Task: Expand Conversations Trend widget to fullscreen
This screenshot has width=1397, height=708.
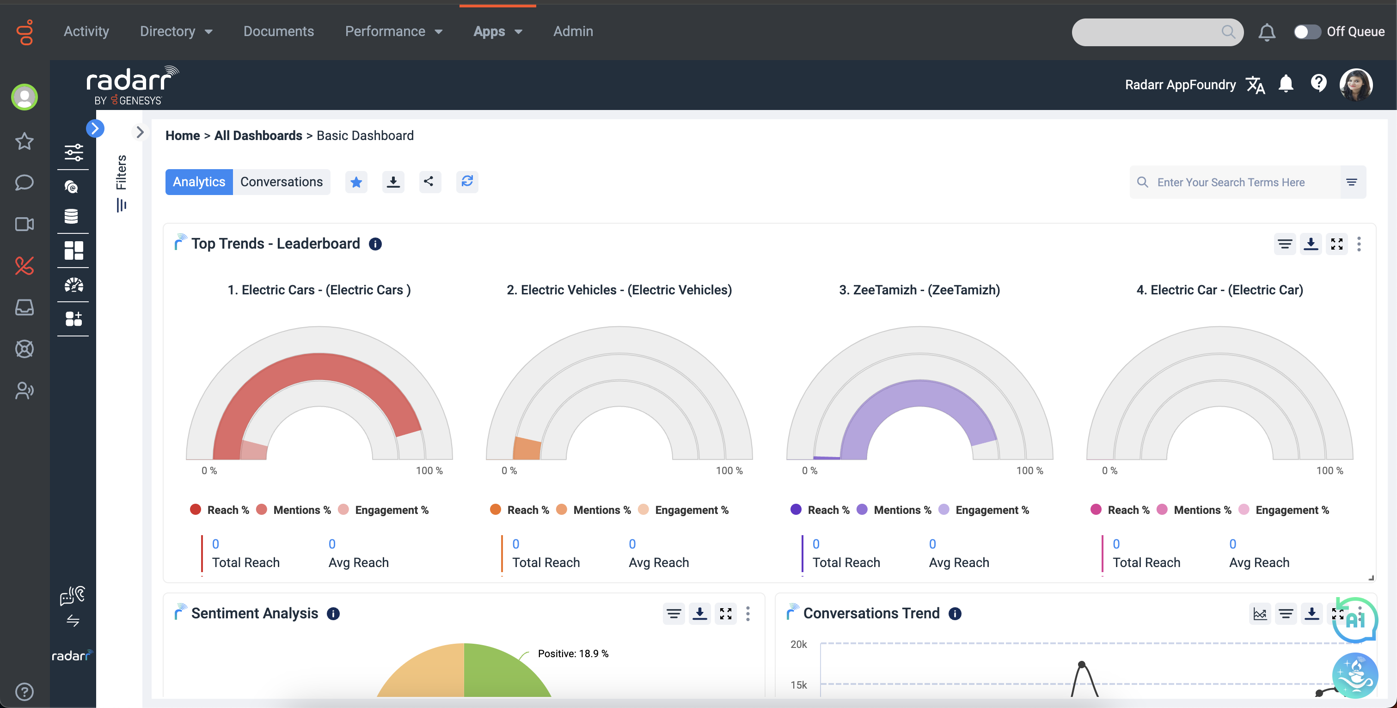Action: [x=1337, y=614]
